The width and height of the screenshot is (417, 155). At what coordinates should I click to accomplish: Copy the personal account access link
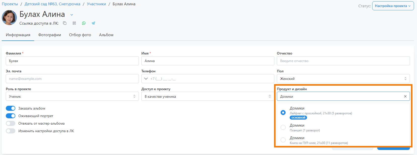(65, 23)
